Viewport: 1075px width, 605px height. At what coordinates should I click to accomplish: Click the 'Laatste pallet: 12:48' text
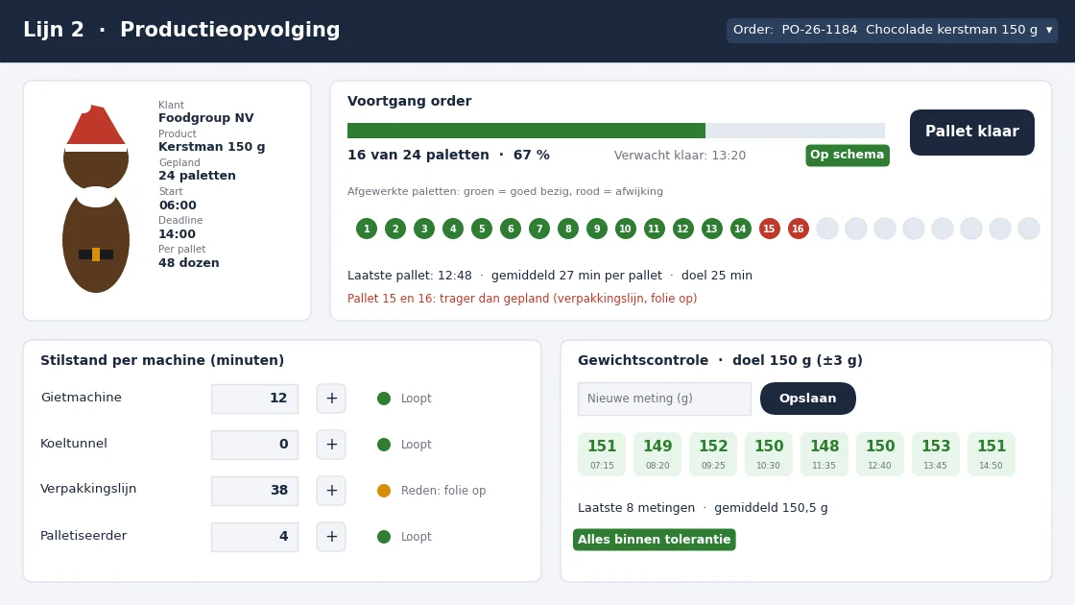tap(409, 276)
